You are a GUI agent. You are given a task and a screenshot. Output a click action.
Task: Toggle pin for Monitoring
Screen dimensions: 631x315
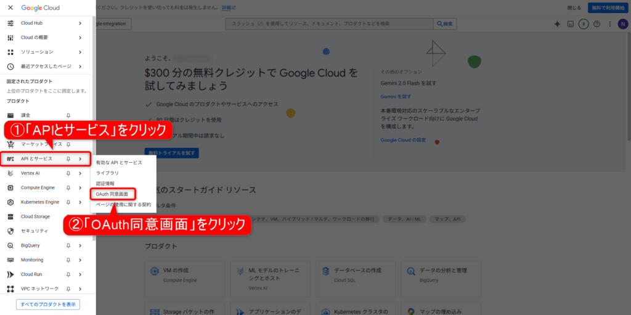click(68, 260)
